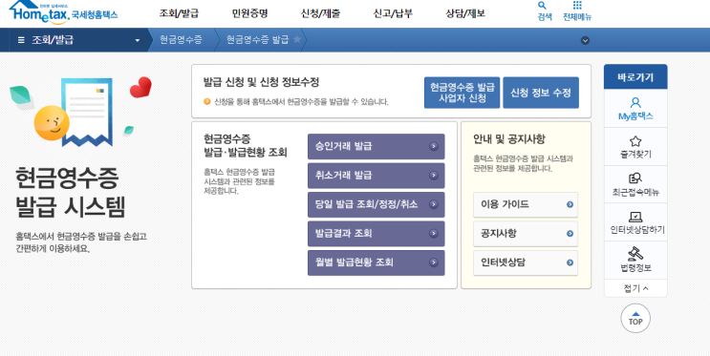The height and width of the screenshot is (356, 710).
Task: Click 인터넷상담하기 laptop icon
Action: (x=635, y=217)
